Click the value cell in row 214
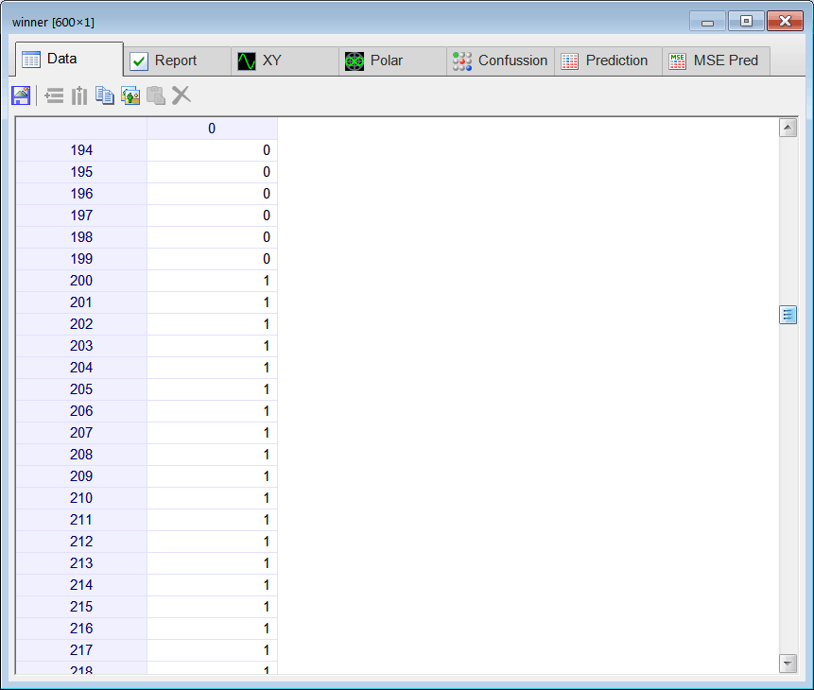The image size is (814, 690). (212, 586)
